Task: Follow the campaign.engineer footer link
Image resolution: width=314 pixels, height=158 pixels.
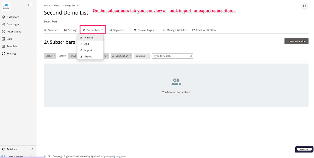Action: (116, 156)
